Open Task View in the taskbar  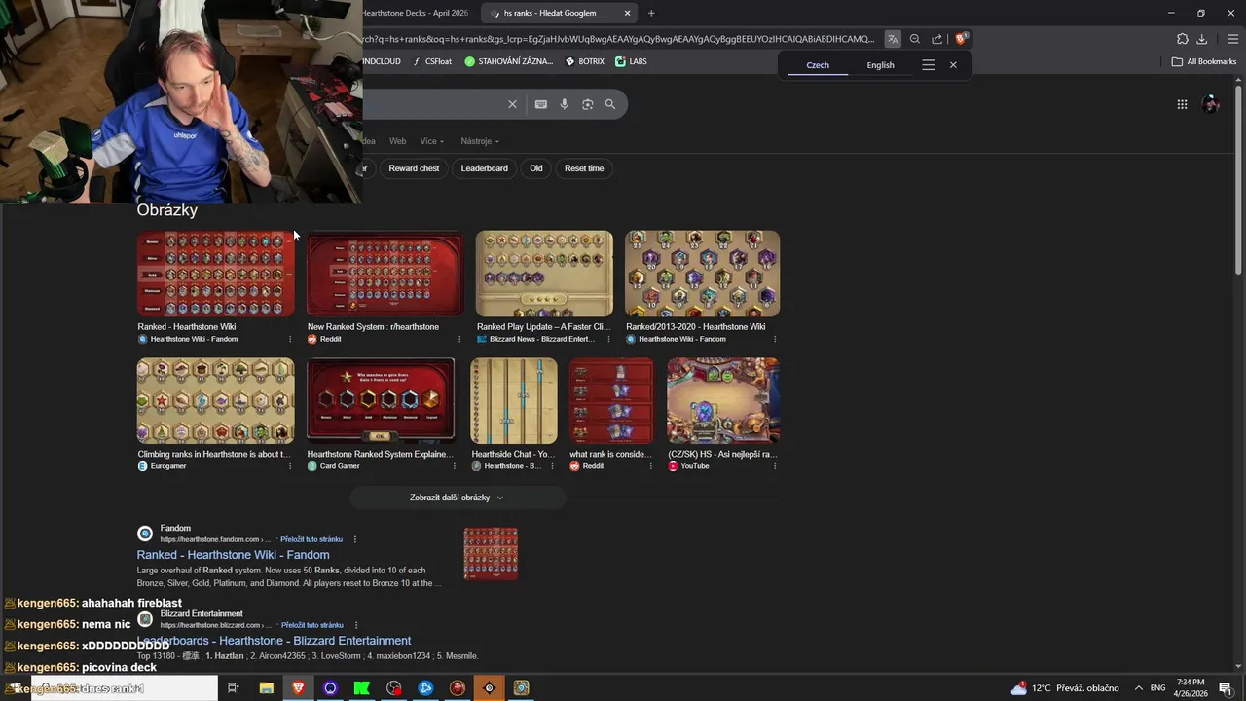pyautogui.click(x=234, y=687)
